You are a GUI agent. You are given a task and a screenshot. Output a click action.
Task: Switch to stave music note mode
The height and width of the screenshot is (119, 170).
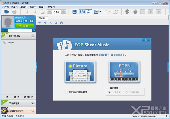point(89,12)
